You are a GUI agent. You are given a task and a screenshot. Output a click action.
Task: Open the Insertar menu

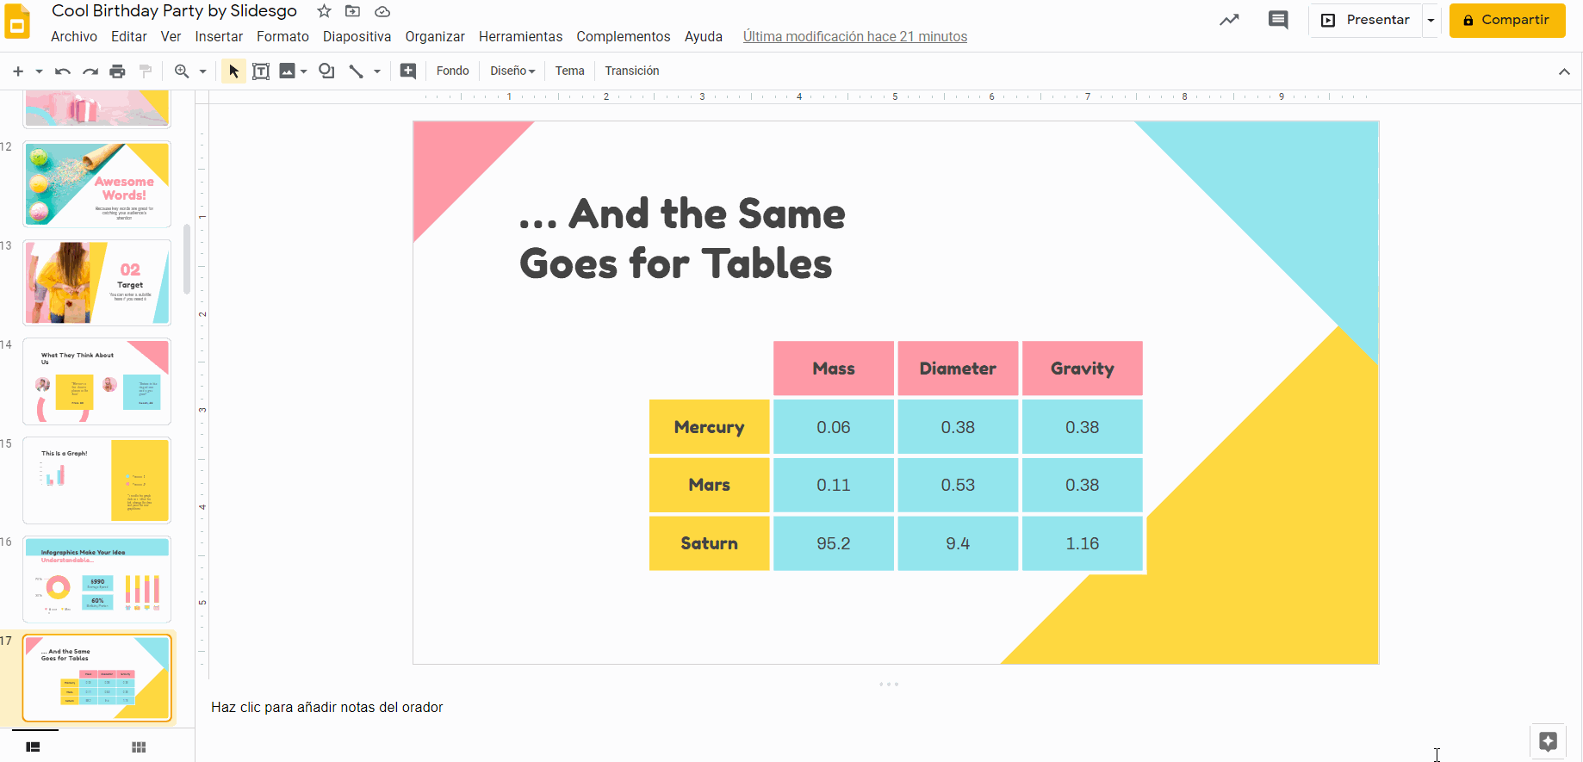219,36
